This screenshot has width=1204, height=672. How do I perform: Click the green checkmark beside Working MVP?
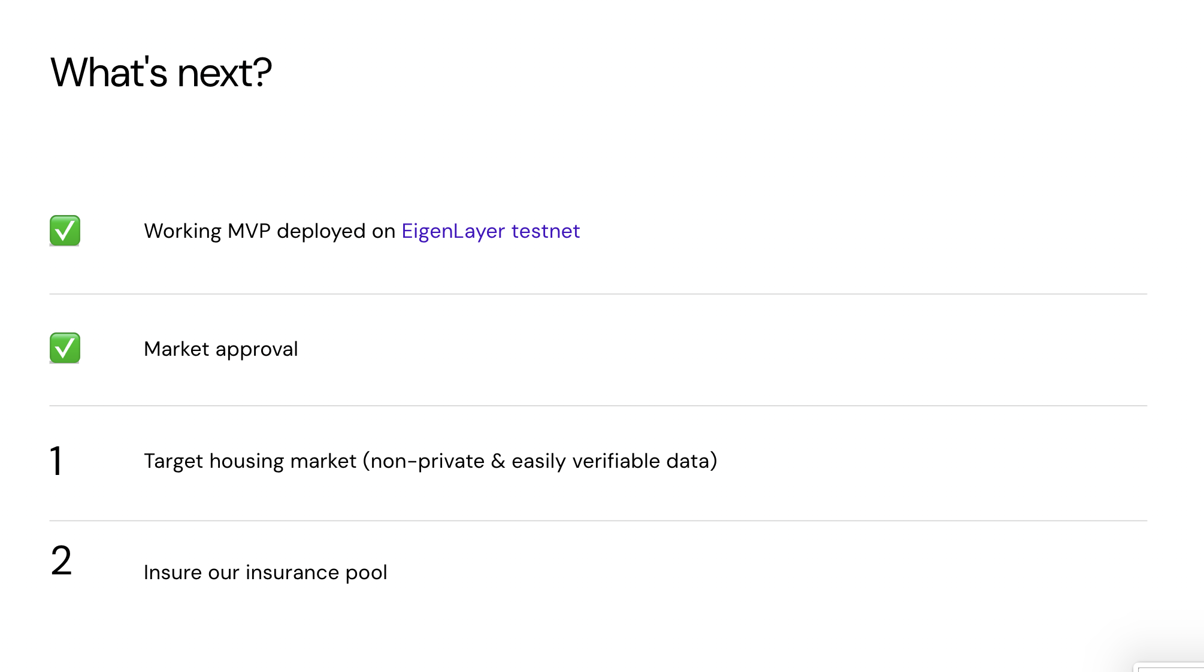[x=65, y=231]
